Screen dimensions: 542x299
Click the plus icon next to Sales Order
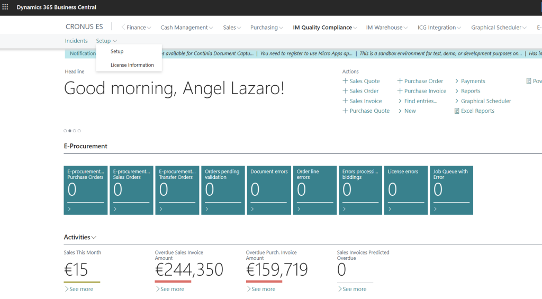(x=345, y=91)
